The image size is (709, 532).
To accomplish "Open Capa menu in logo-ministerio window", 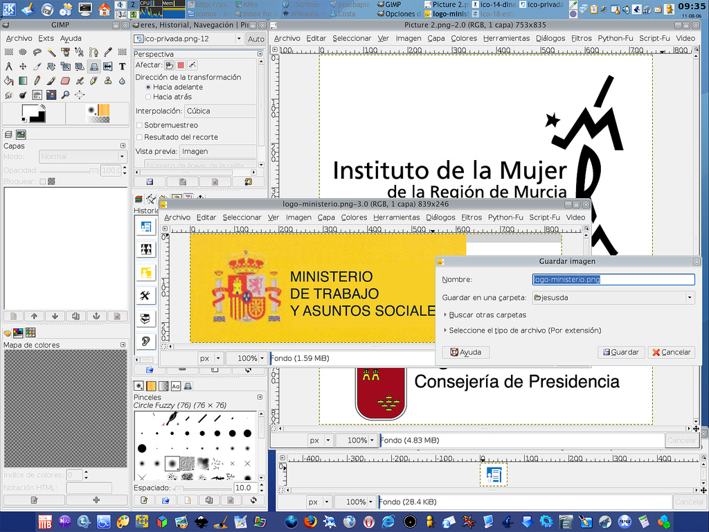I will (326, 218).
